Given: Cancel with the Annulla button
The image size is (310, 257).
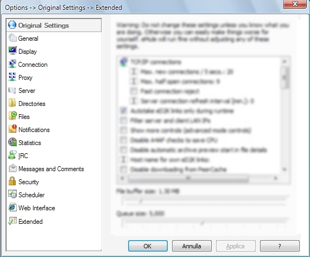Looking at the screenshot, I should [x=192, y=246].
